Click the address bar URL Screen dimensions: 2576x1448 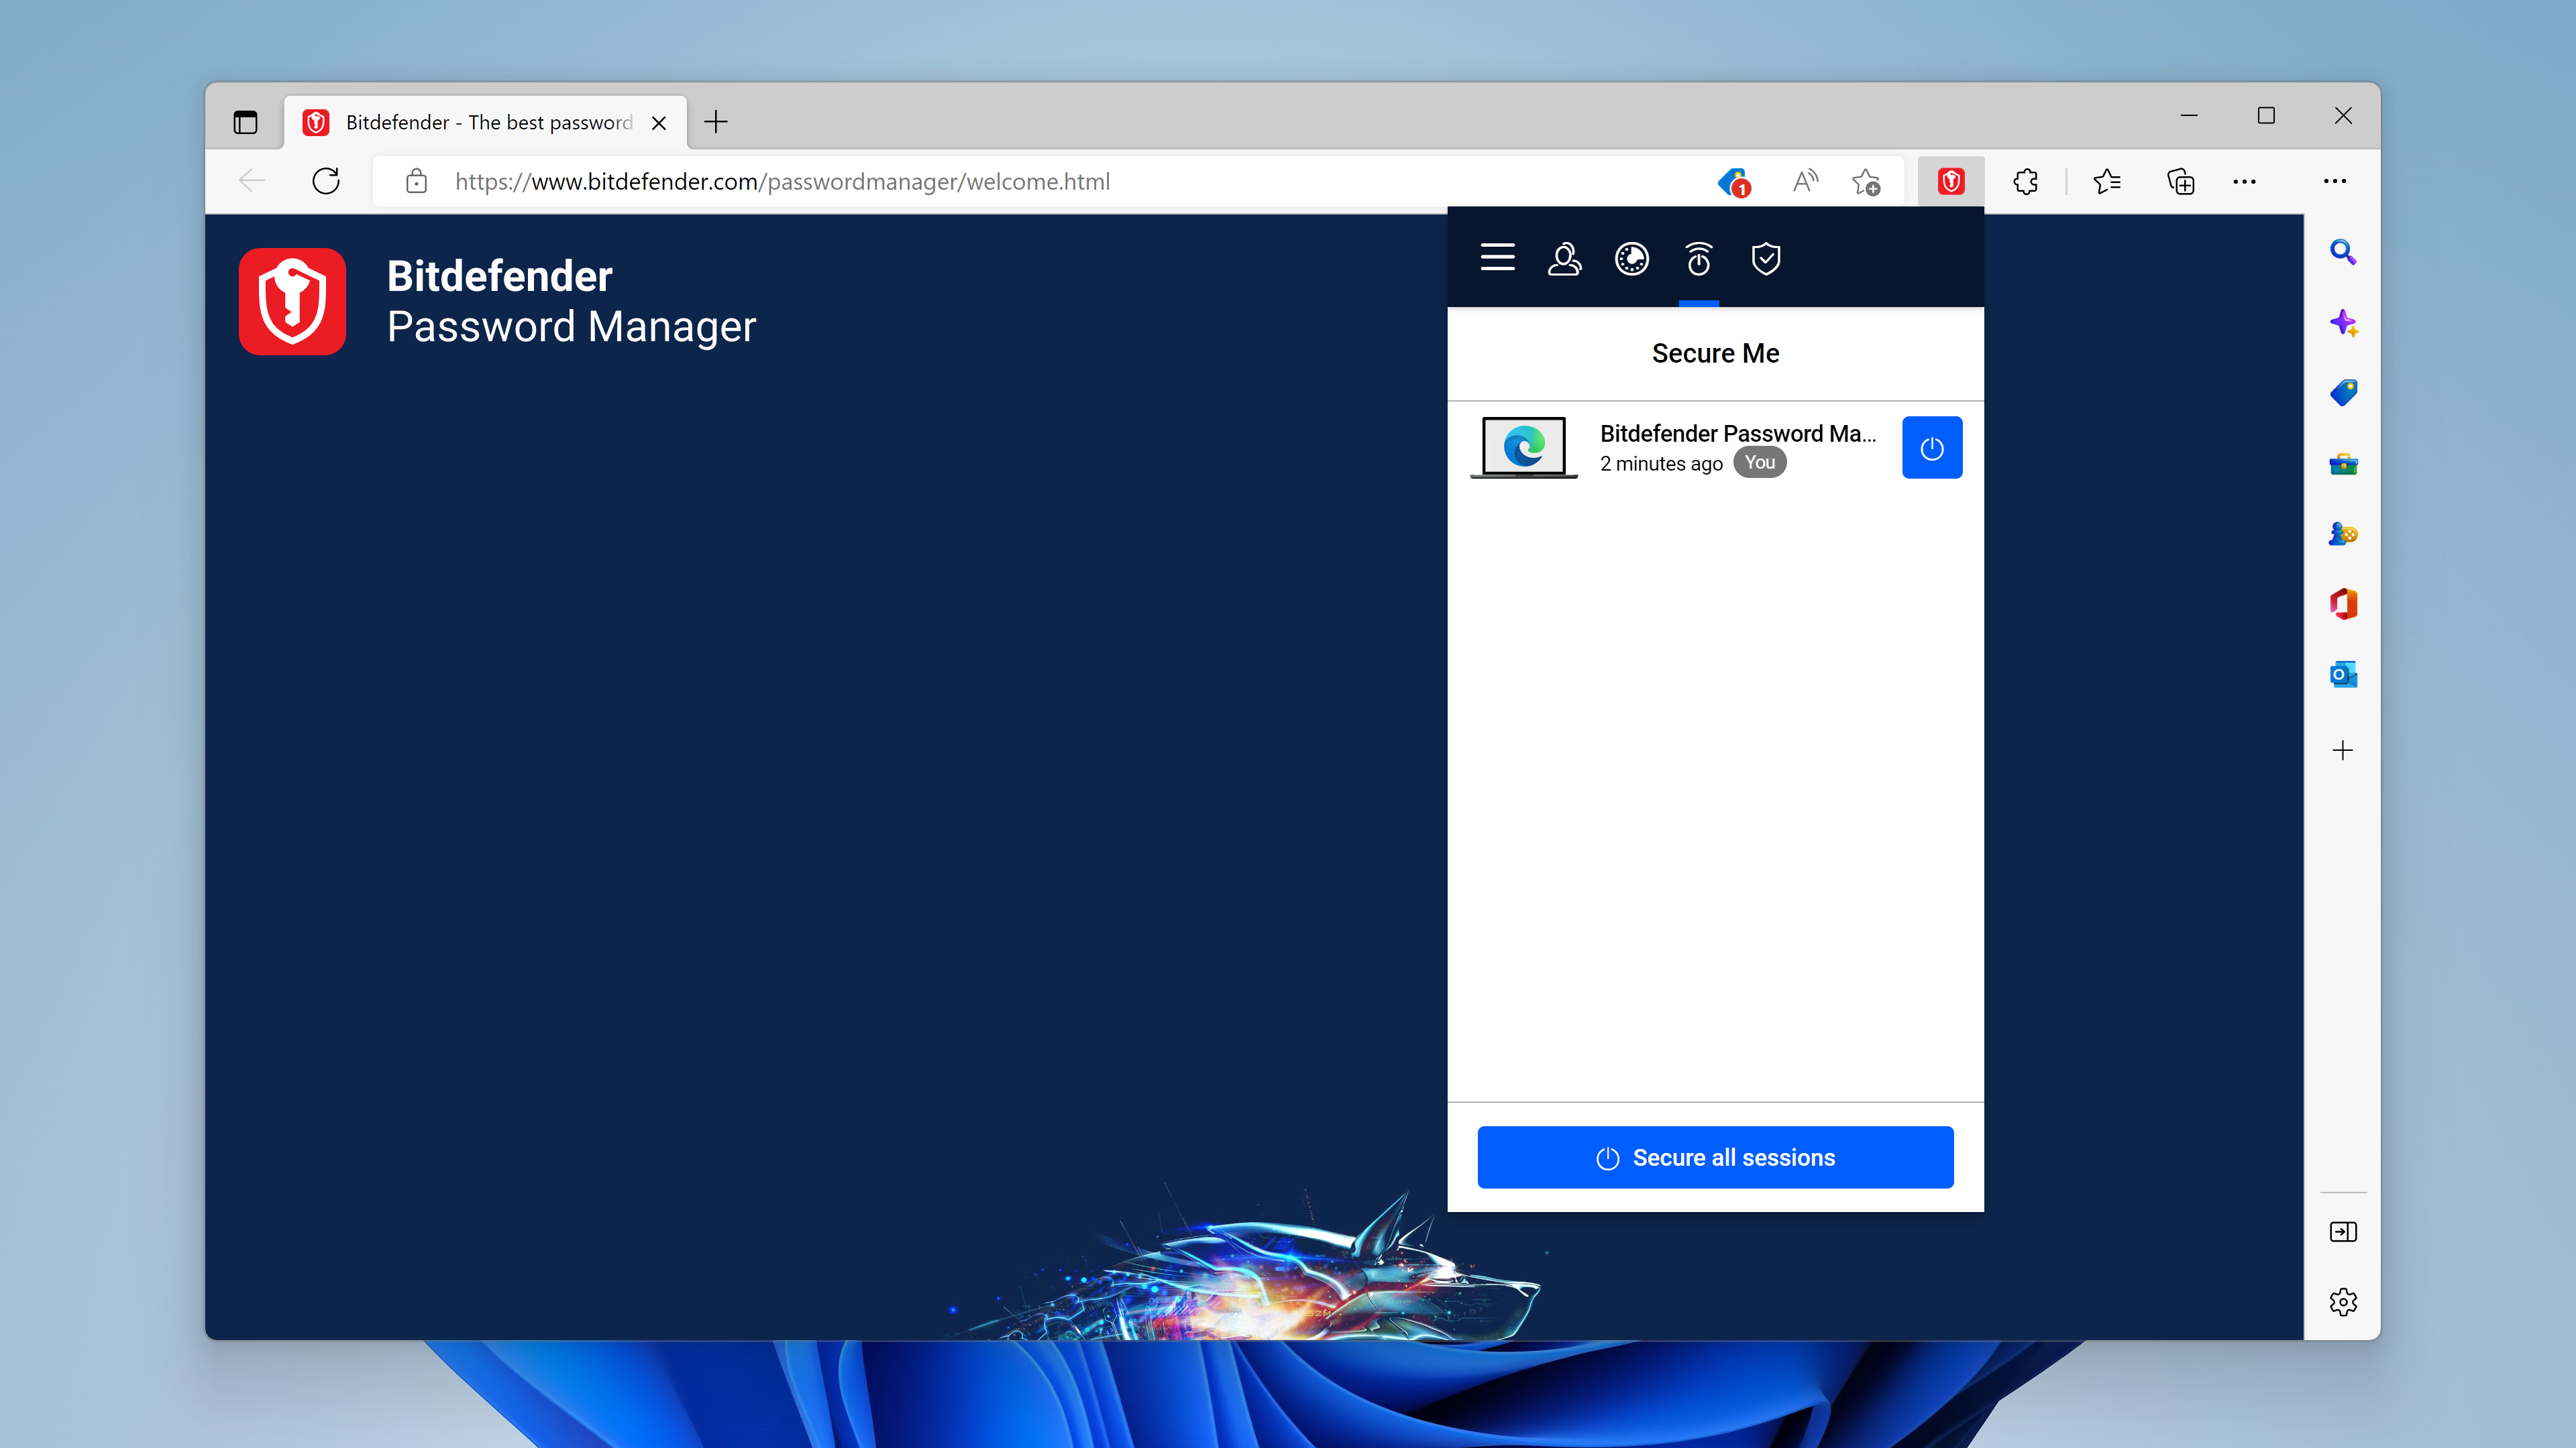782,181
